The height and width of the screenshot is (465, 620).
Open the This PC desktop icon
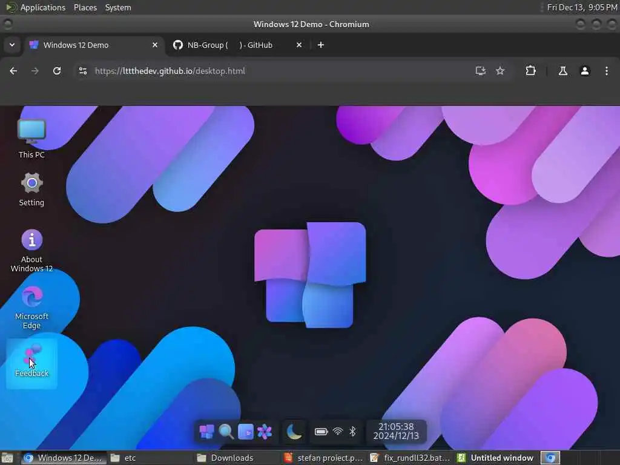tap(31, 139)
